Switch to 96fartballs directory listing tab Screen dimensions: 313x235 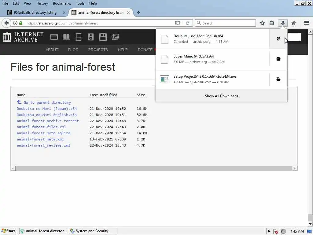(x=35, y=12)
